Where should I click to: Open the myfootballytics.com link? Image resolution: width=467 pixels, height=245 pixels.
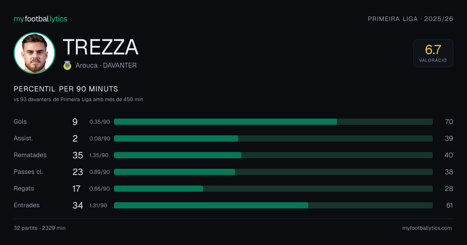pyautogui.click(x=427, y=228)
